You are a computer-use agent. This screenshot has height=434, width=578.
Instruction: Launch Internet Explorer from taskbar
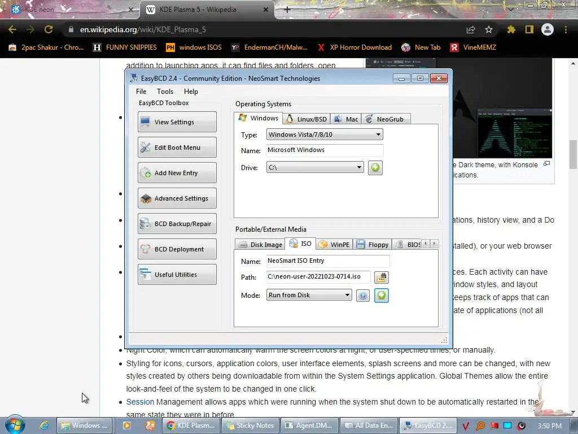click(x=44, y=426)
